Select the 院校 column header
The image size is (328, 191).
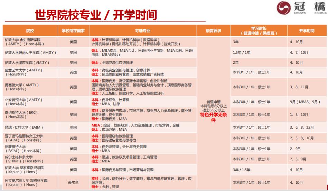[x=30, y=31]
